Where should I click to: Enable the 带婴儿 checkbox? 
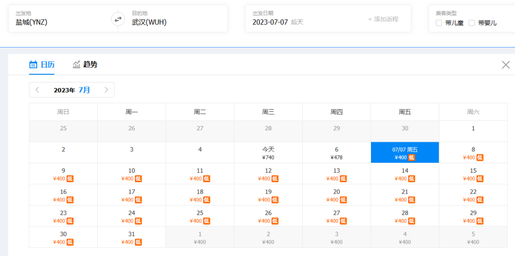tap(472, 23)
